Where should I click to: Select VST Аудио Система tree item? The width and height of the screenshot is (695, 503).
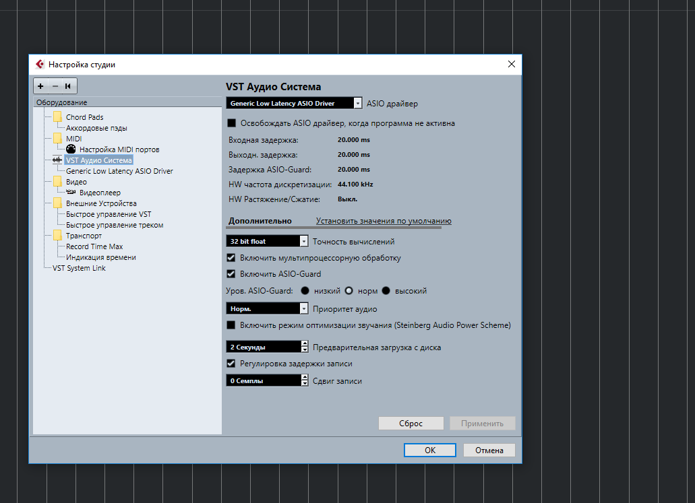coord(99,160)
